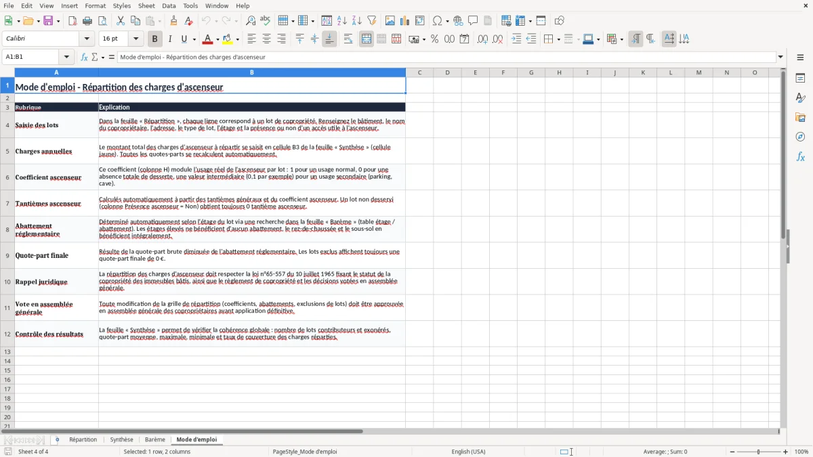Click the Export as PDF icon
This screenshot has height=457, width=813.
(72, 21)
